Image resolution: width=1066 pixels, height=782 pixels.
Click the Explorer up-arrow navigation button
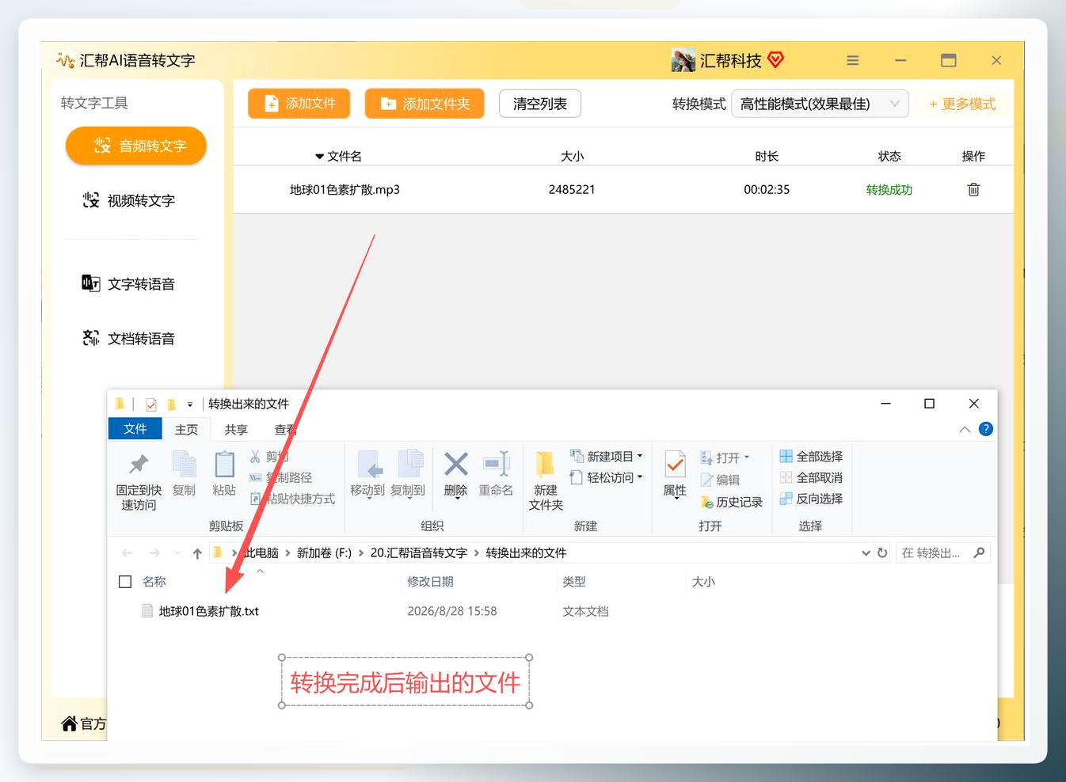pos(197,553)
